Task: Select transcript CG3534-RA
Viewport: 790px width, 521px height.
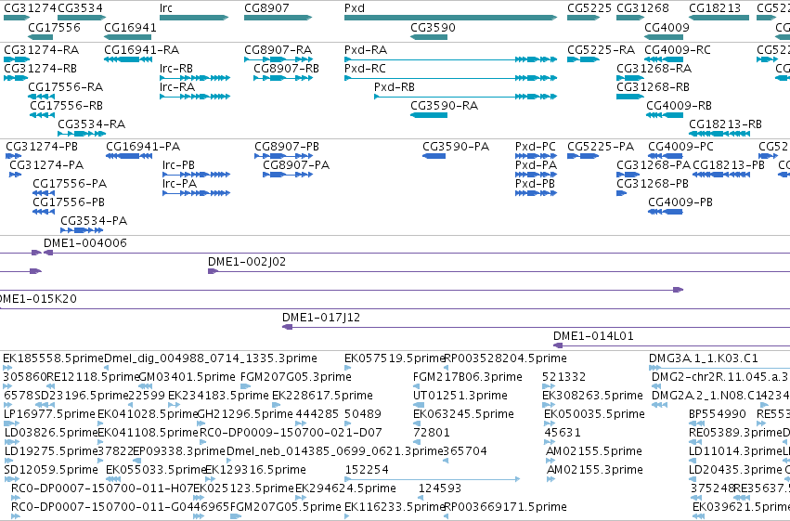Action: (82, 134)
